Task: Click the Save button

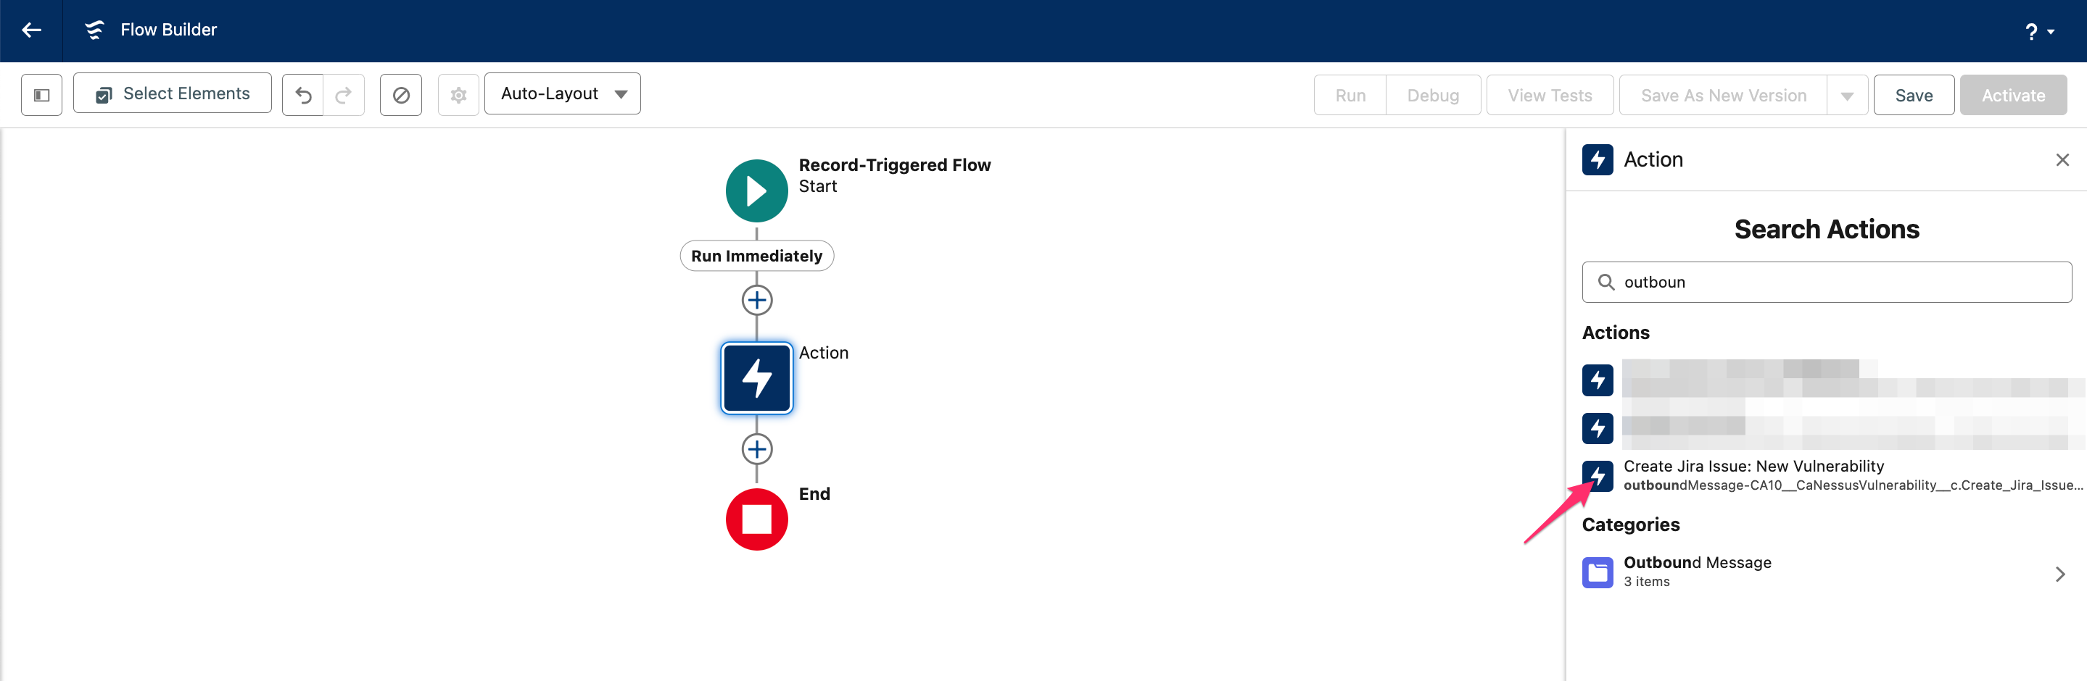Action: (1914, 95)
